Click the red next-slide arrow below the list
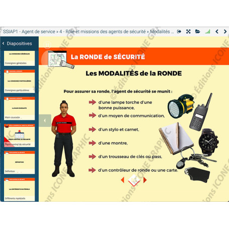 (145, 180)
